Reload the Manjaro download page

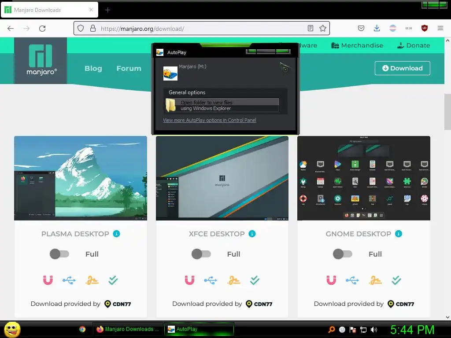click(x=42, y=29)
